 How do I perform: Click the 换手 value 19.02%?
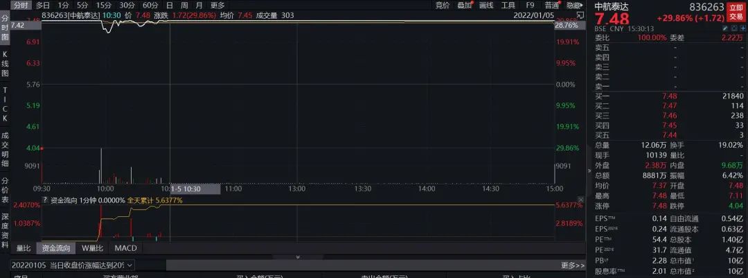pos(731,145)
